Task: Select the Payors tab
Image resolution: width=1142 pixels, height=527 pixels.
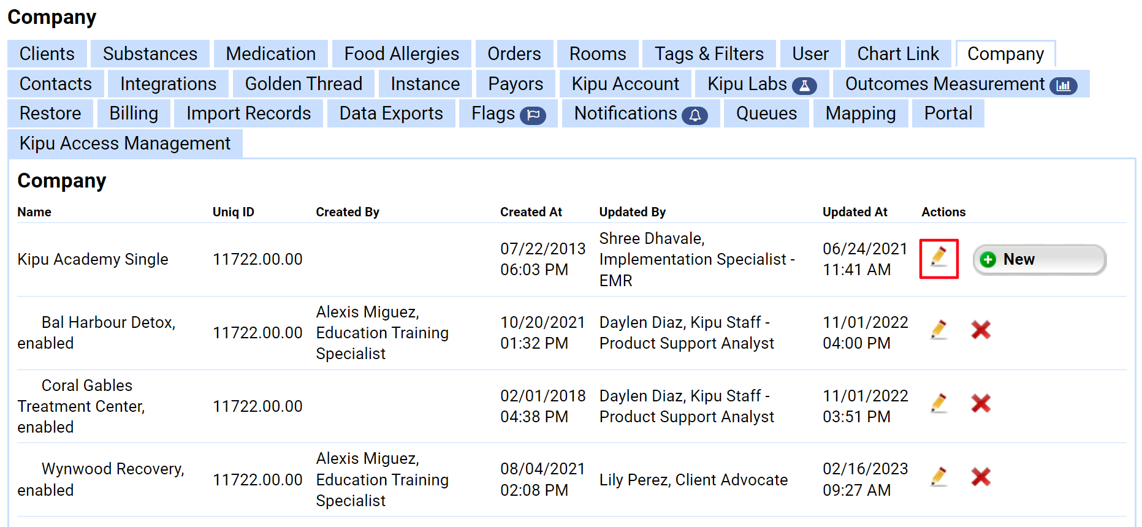Action: pos(515,84)
